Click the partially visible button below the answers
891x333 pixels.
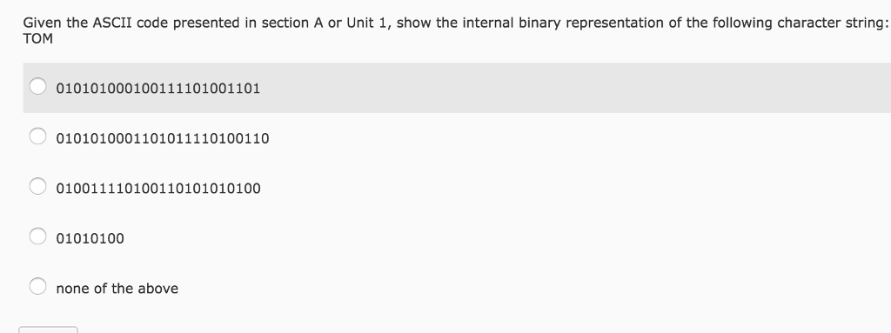pos(48,330)
